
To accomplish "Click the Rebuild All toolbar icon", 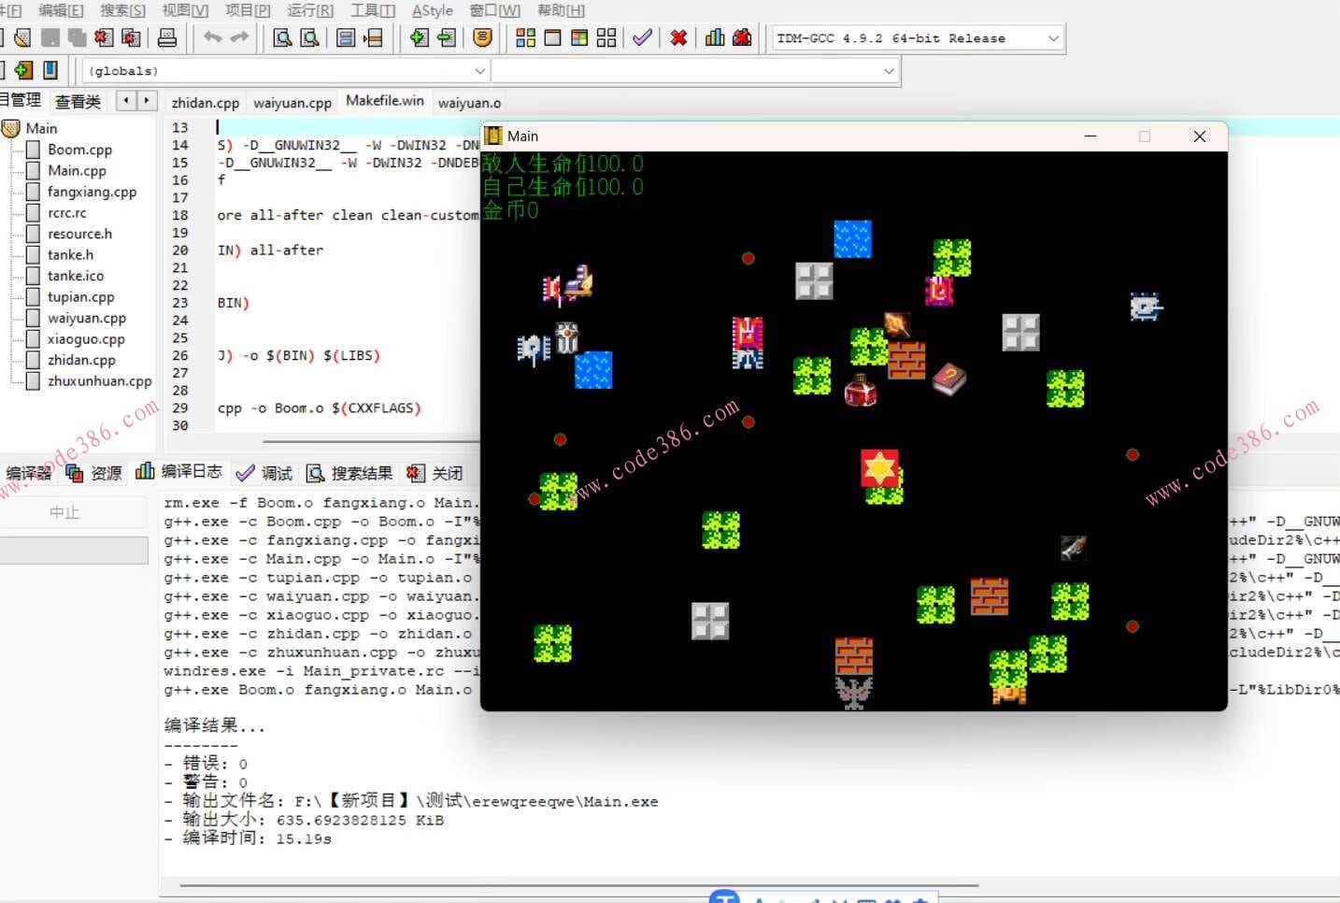I will 606,37.
